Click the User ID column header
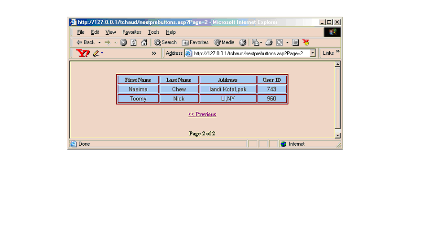Screen dimensions: 422x228 [x=271, y=80]
